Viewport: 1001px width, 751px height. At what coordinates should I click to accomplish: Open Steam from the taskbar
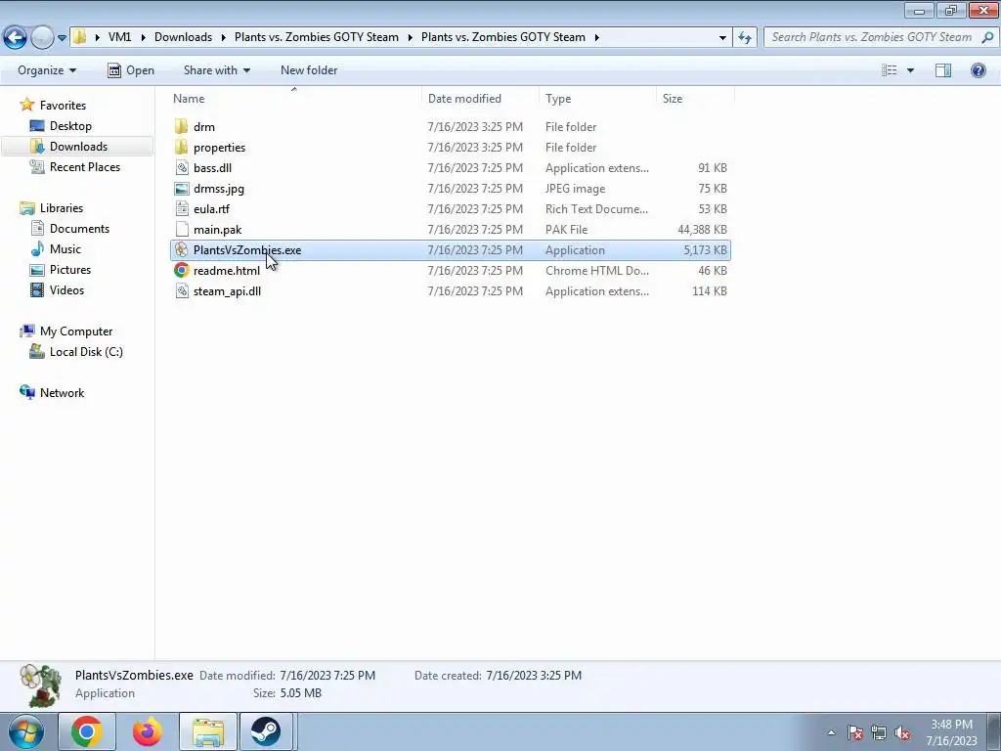pos(266,731)
